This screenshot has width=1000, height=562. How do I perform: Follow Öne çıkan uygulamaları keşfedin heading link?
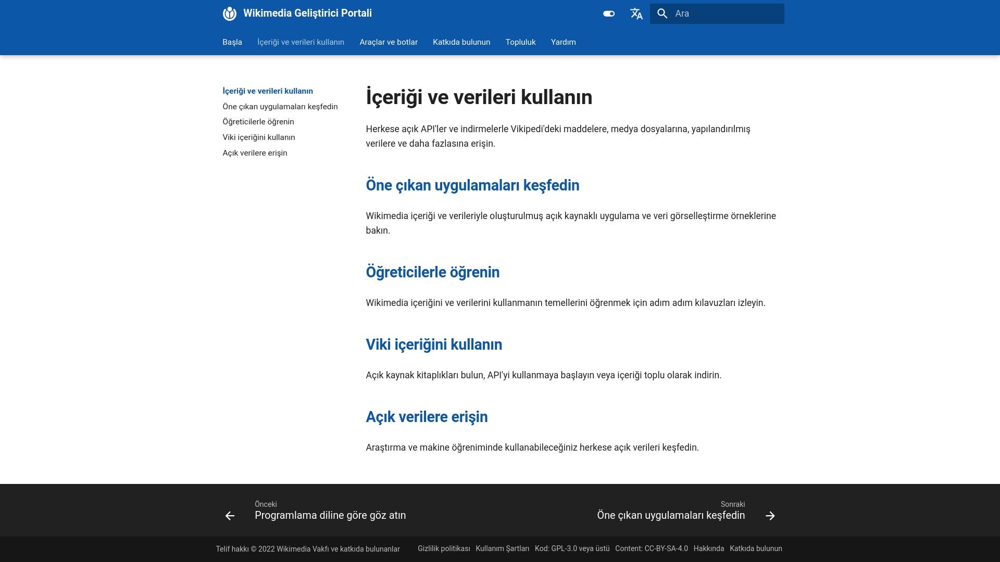[472, 185]
